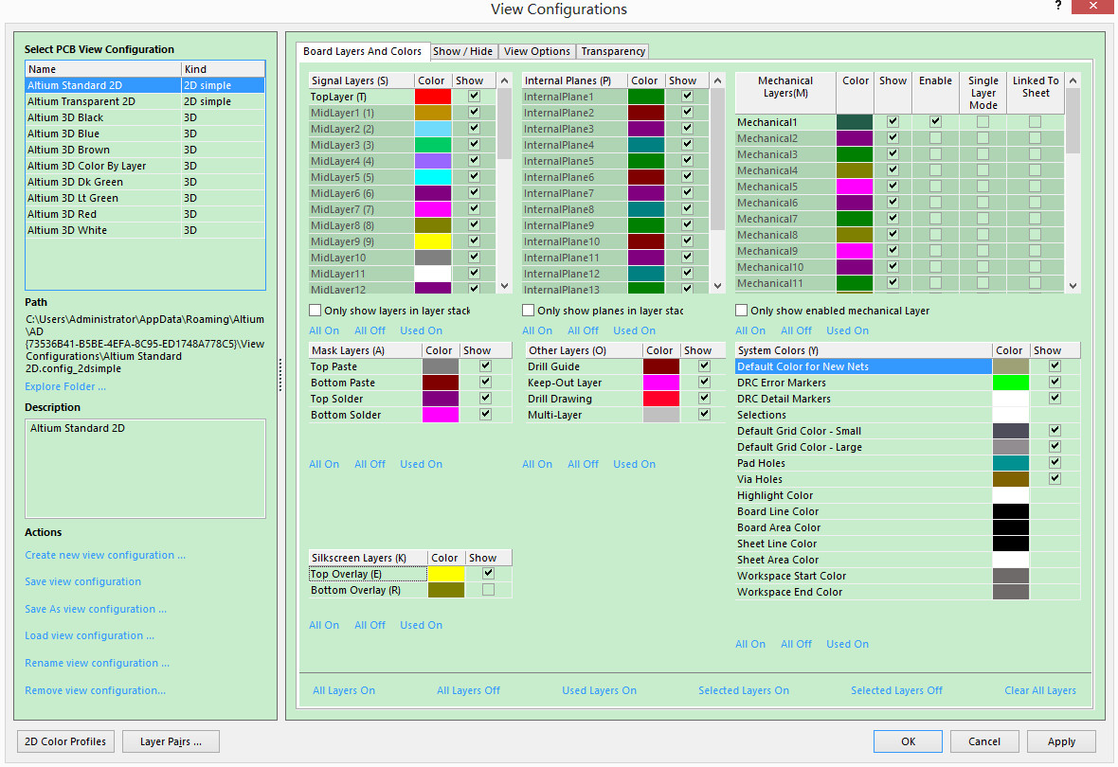
Task: Click Board Line Color black swatch
Action: coord(1010,512)
